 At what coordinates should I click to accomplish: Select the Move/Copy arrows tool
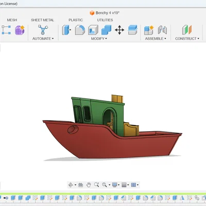[x=119, y=30]
